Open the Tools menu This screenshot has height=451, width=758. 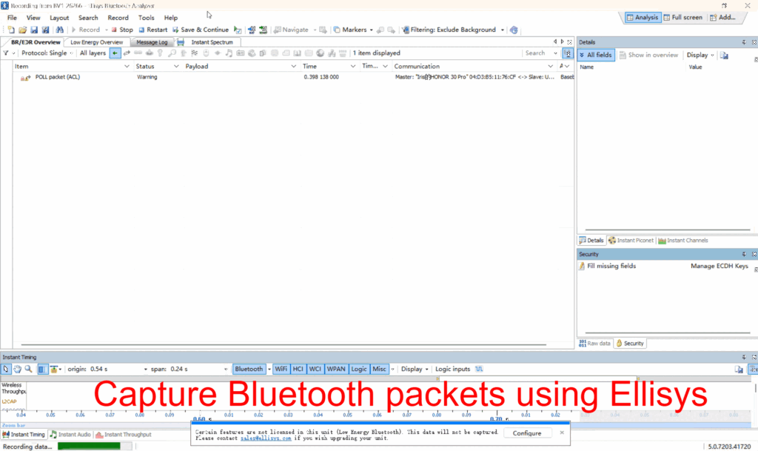[146, 18]
